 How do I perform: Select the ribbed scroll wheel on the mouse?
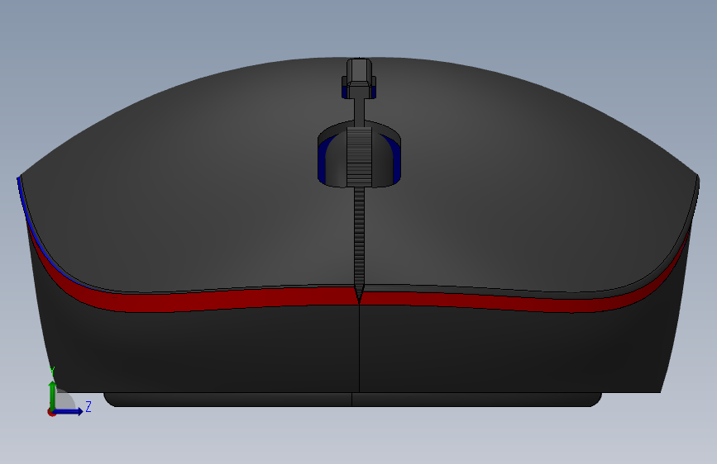click(359, 157)
